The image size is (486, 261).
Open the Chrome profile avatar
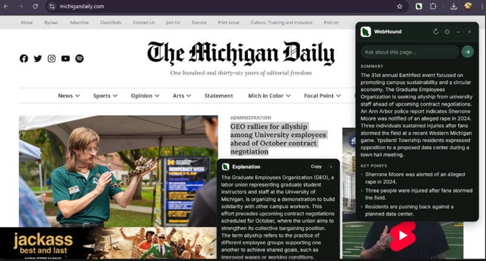468,6
